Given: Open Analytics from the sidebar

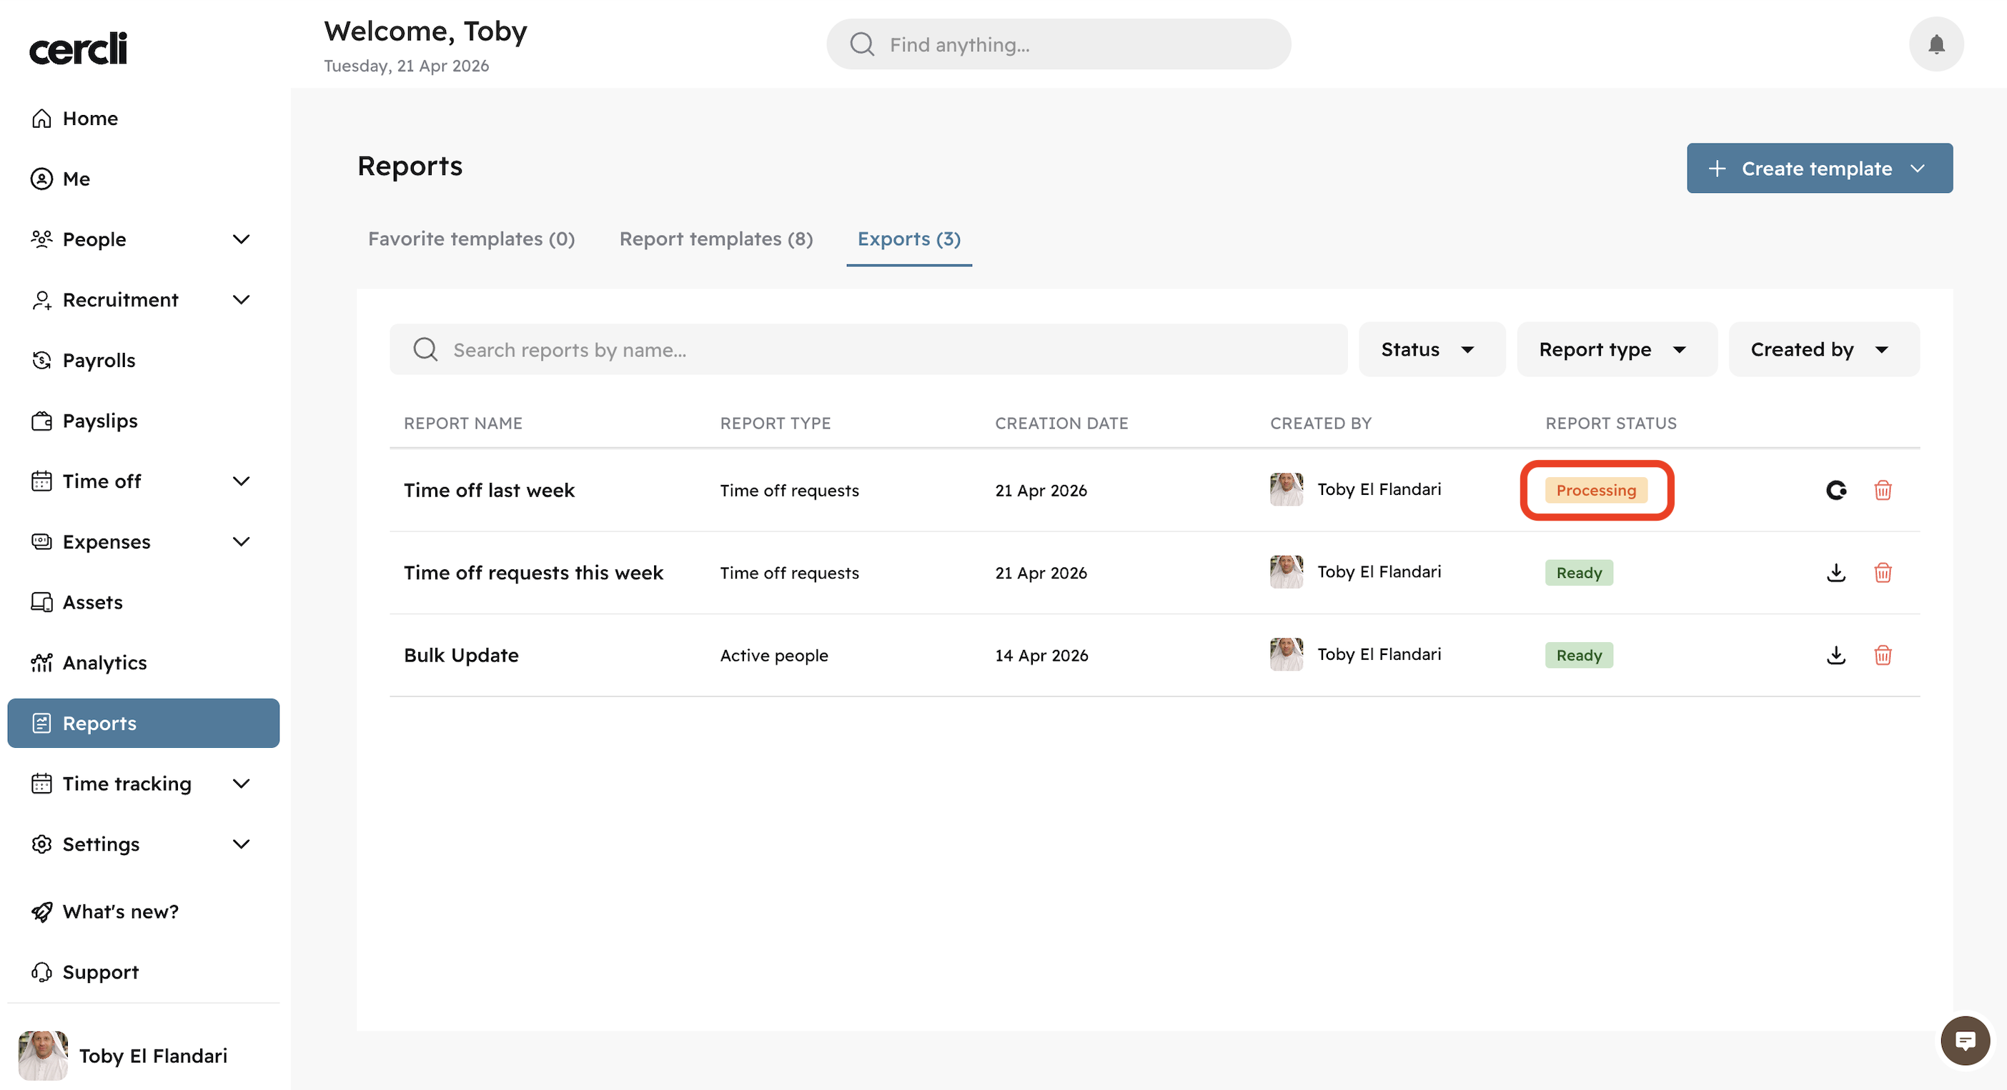Looking at the screenshot, I should coord(104,663).
